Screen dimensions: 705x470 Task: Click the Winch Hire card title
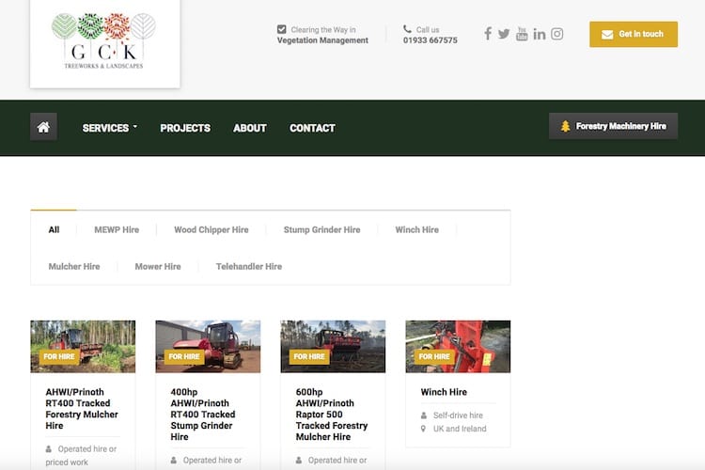click(444, 392)
